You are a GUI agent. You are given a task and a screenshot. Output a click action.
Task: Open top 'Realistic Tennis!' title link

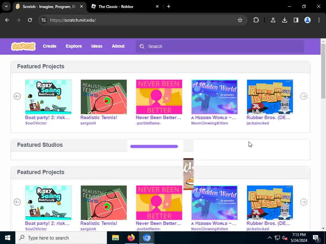(x=99, y=118)
